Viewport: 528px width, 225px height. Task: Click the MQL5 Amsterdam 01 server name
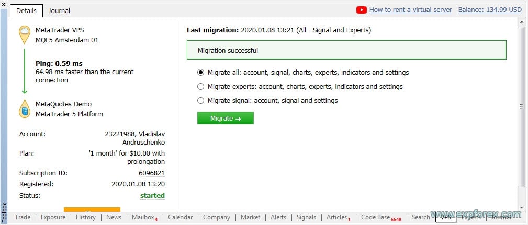point(67,40)
